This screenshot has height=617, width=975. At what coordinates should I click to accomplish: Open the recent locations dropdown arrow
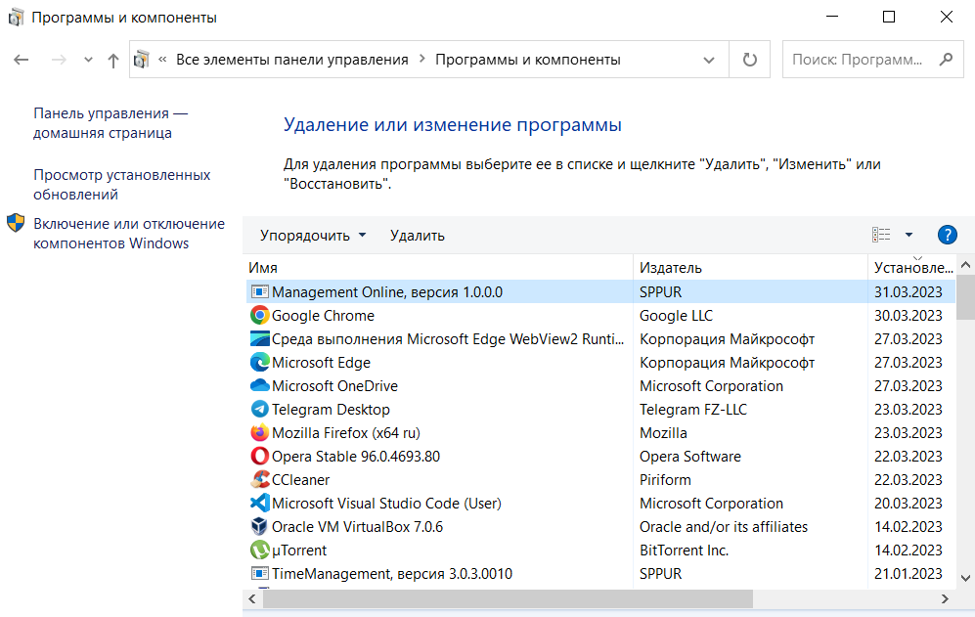(88, 60)
